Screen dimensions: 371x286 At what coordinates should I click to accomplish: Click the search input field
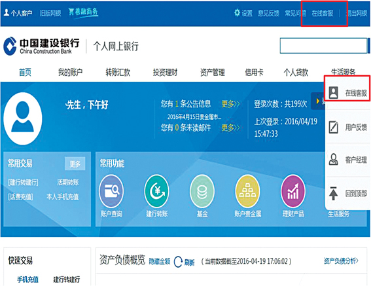click(x=323, y=45)
